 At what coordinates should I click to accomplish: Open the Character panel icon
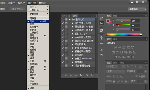click(x=101, y=50)
